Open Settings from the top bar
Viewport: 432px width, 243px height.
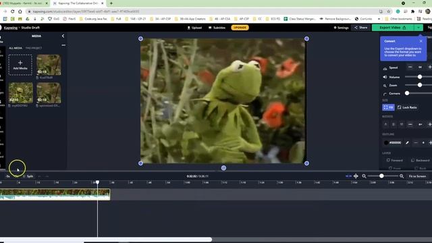pyautogui.click(x=341, y=28)
